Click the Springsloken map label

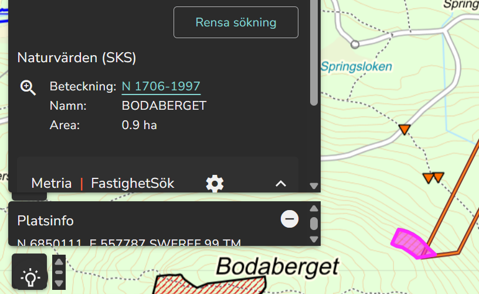pos(356,66)
